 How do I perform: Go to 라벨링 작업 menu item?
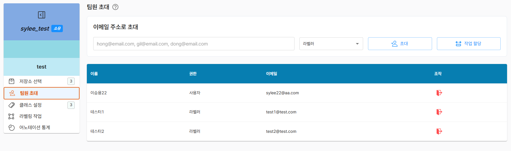point(42,116)
